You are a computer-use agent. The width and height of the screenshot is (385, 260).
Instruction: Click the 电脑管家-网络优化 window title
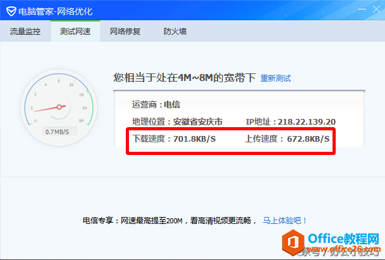[x=56, y=11]
